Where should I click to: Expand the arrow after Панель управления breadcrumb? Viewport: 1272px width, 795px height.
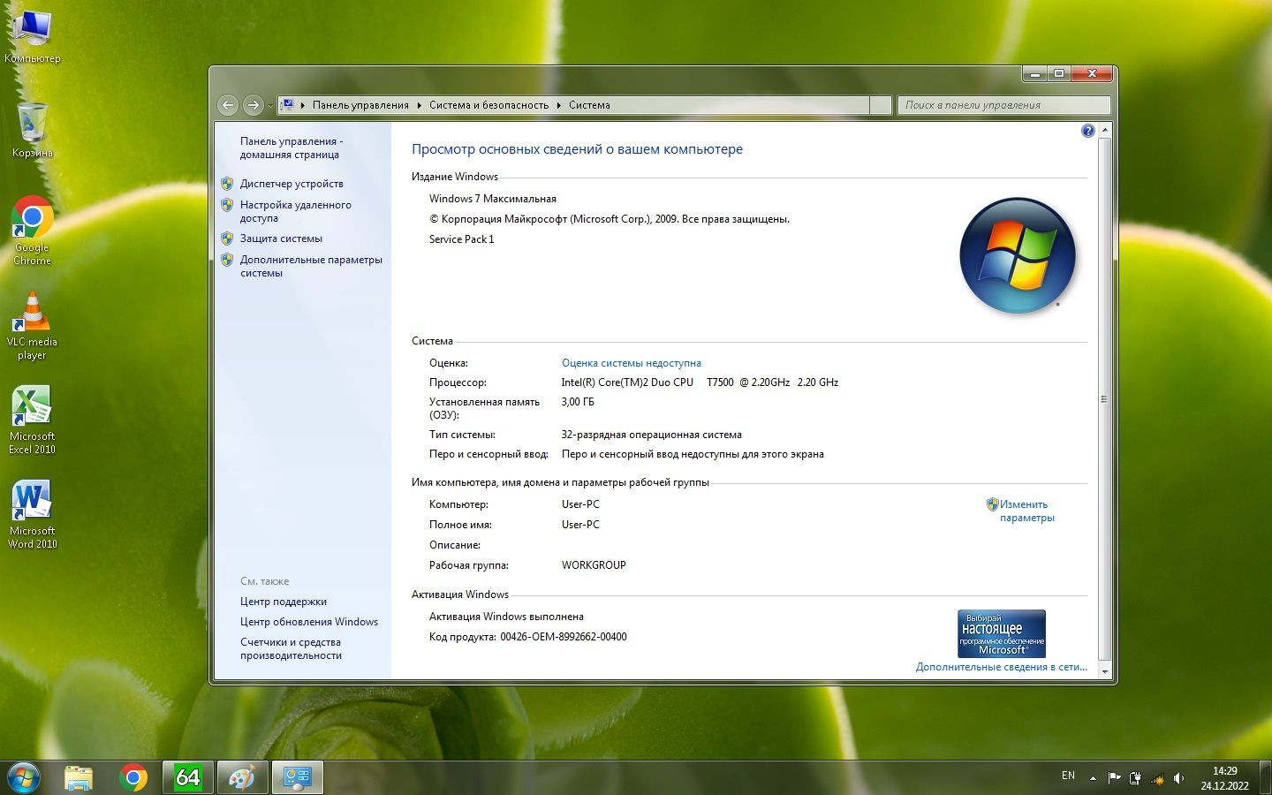click(x=420, y=105)
